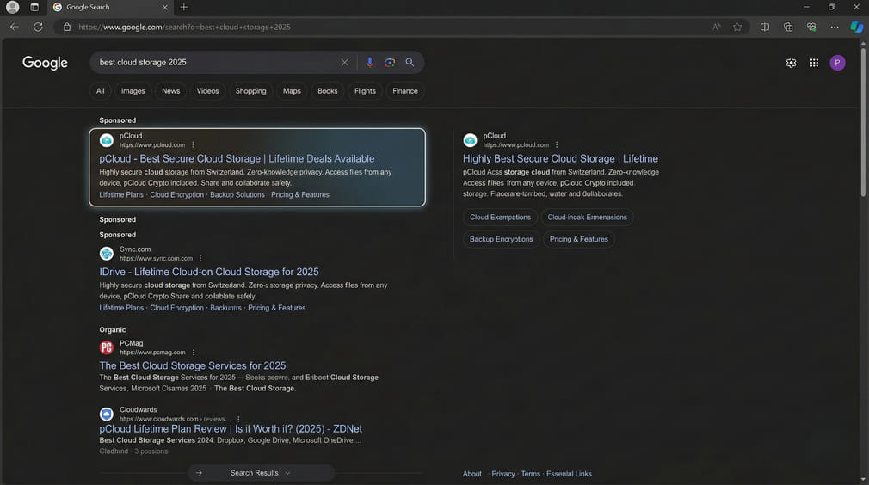Switch to the Finance filter
This screenshot has width=869, height=485.
pos(405,91)
